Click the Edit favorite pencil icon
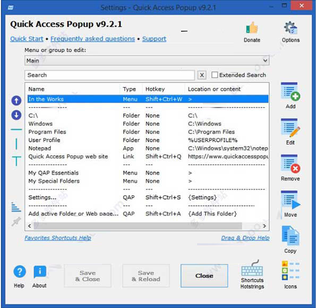Image resolution: width=316 pixels, height=308 pixels. tap(291, 128)
